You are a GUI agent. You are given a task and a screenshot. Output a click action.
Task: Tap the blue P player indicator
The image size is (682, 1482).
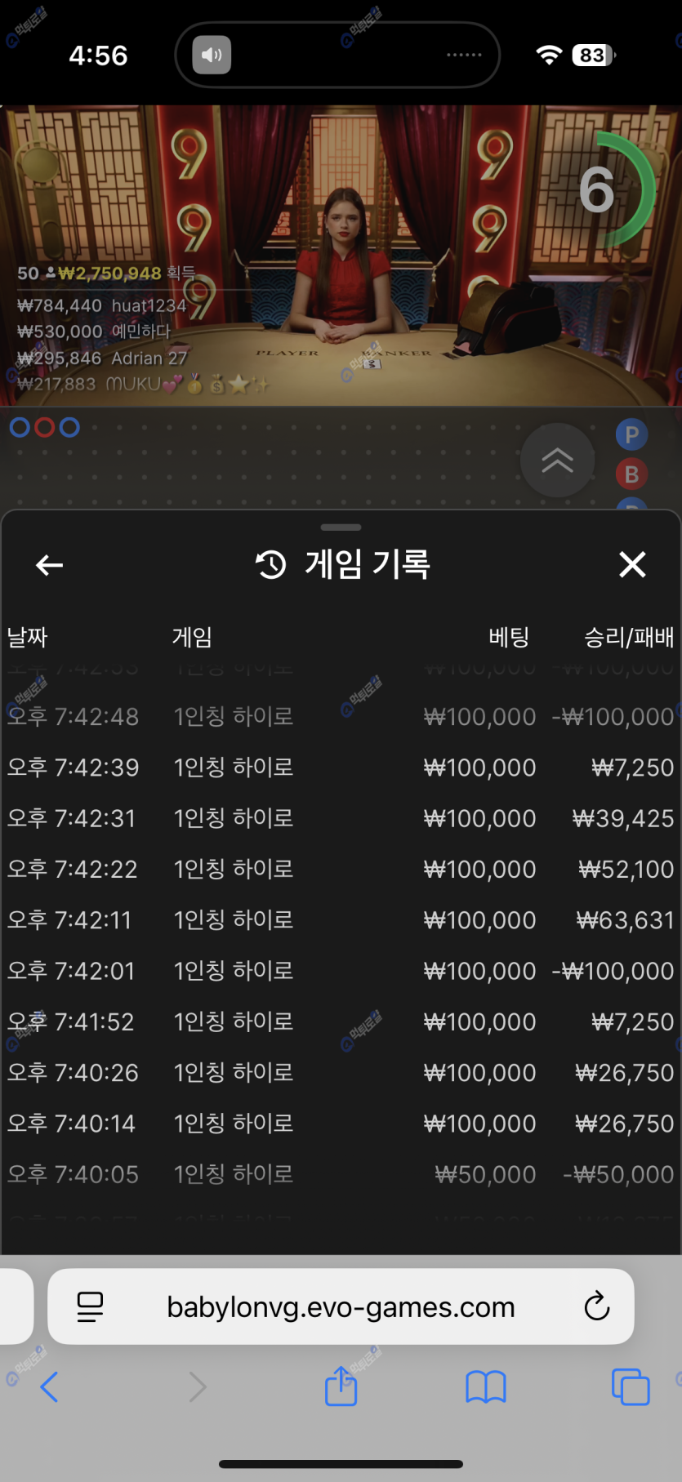[x=631, y=435]
